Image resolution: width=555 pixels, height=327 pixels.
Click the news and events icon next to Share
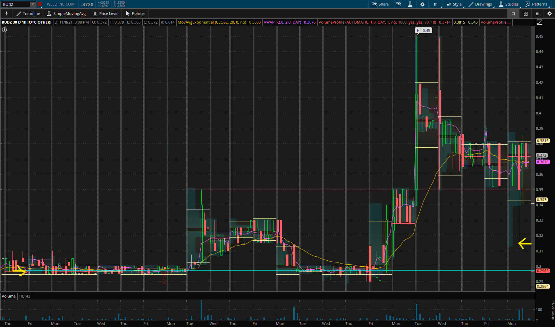[398, 4]
